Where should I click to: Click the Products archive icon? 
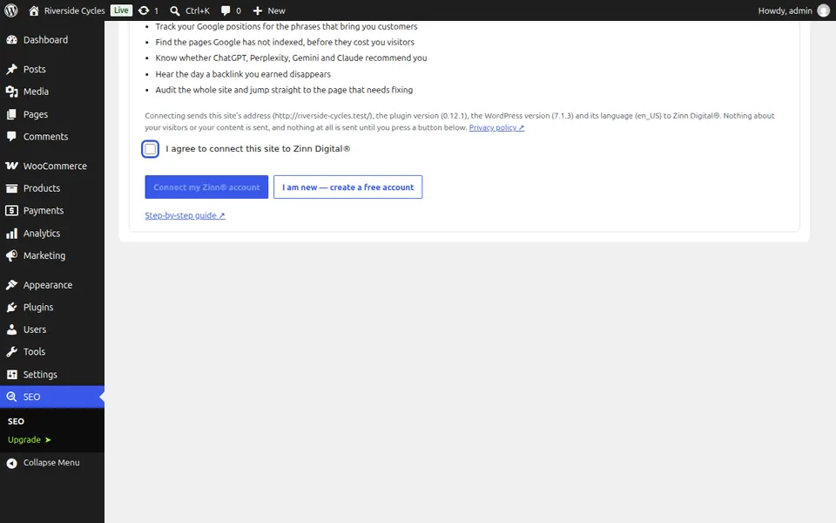click(11, 188)
